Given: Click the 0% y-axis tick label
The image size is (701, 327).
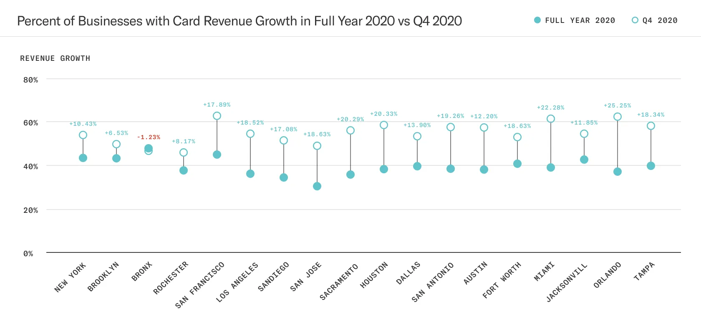Looking at the screenshot, I should coord(28,253).
